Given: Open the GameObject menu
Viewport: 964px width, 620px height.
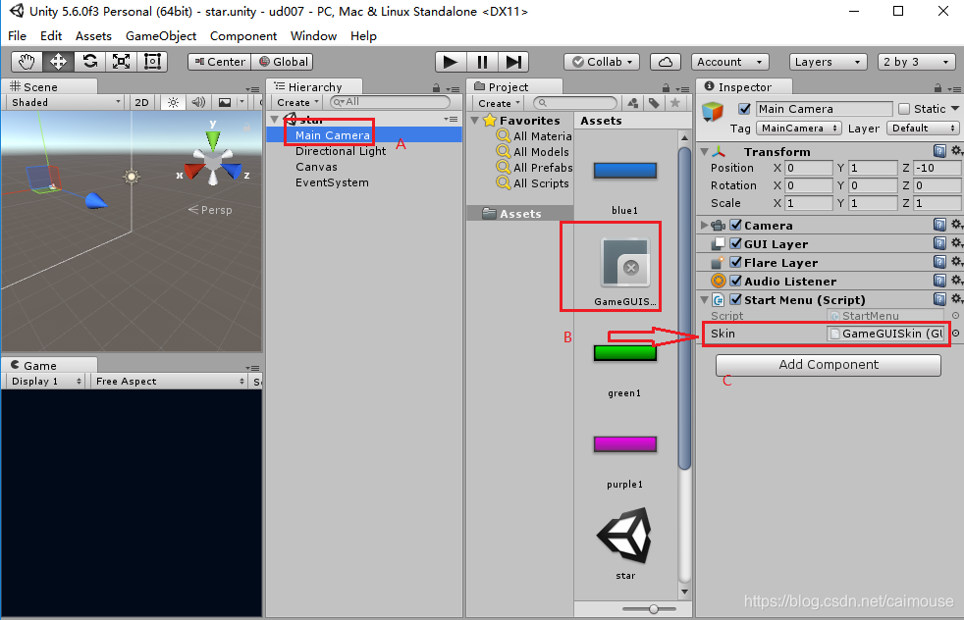Looking at the screenshot, I should click(161, 36).
